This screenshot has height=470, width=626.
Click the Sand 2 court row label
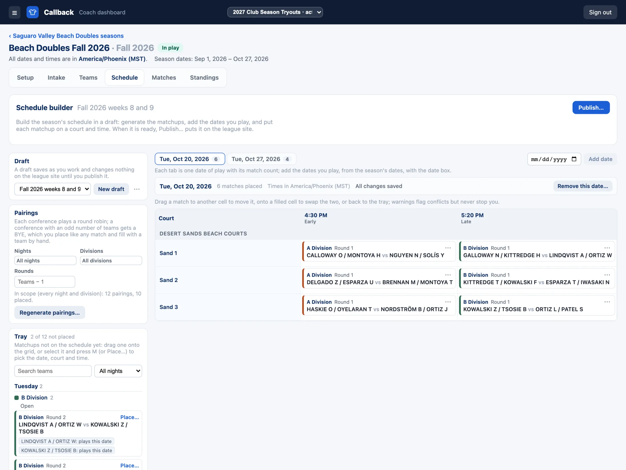pos(168,280)
